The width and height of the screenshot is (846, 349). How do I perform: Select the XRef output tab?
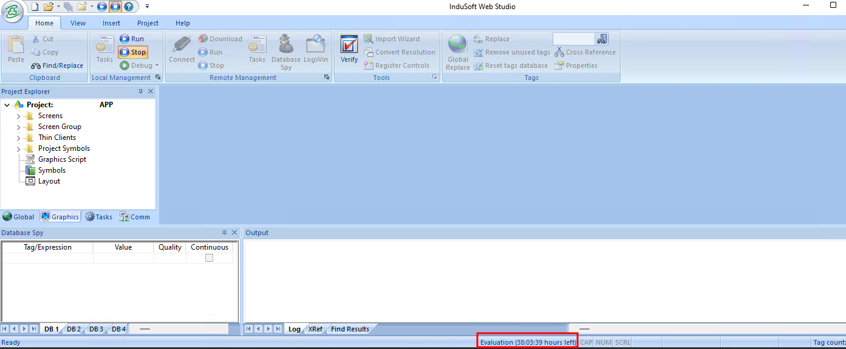(315, 329)
